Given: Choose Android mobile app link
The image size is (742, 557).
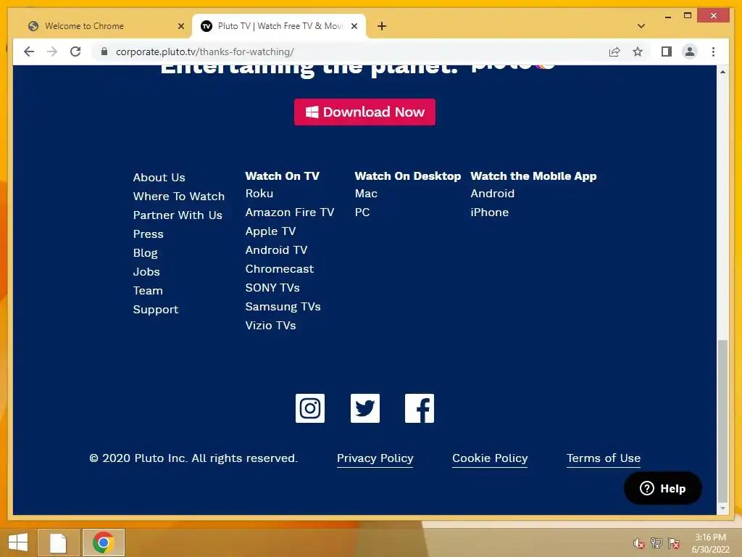Looking at the screenshot, I should click(x=492, y=193).
